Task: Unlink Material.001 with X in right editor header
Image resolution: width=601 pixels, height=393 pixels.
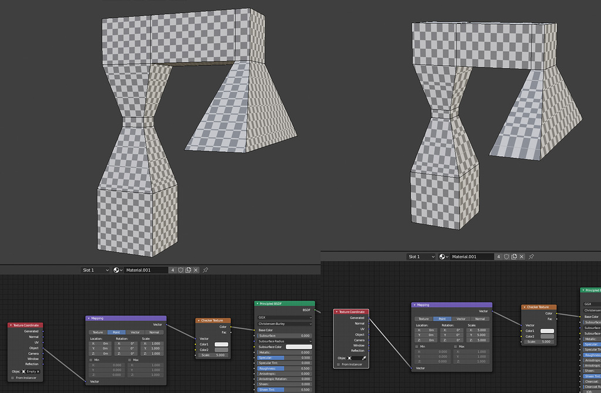Action: pyautogui.click(x=522, y=257)
